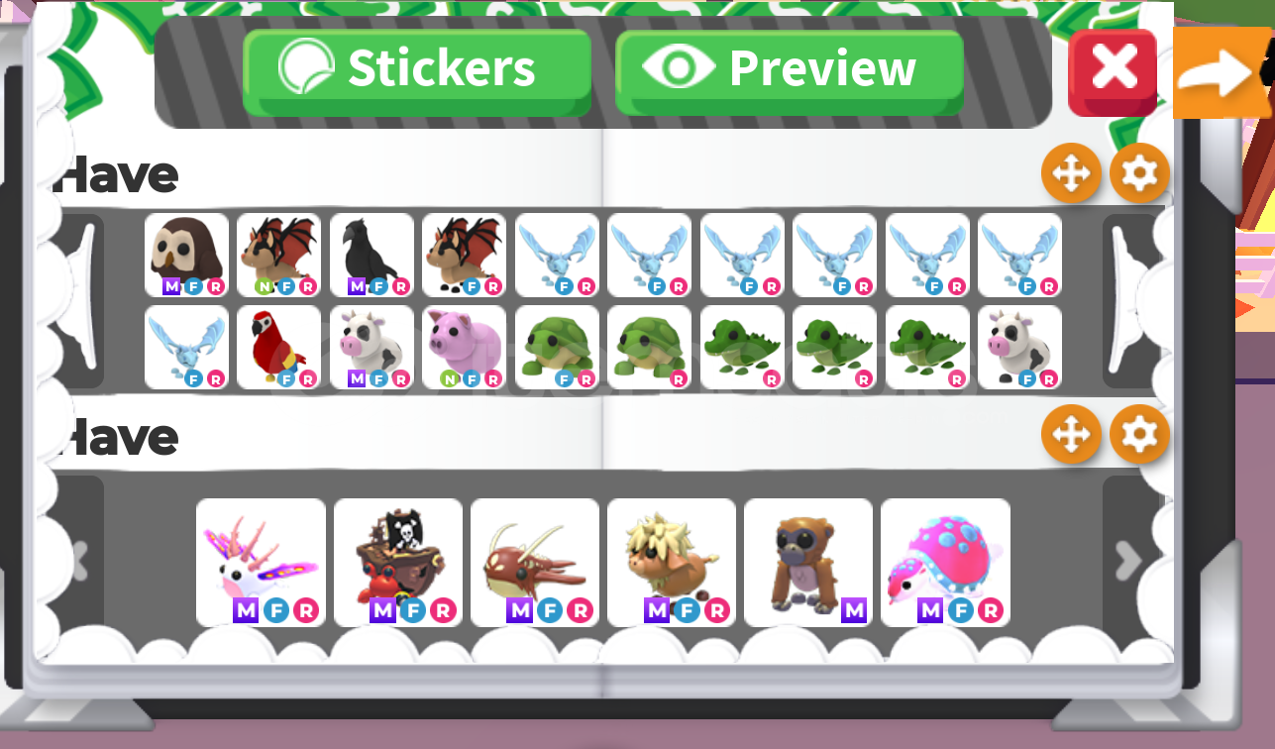1275x749 pixels.
Task: Open the settings gear on the first Have section
Action: (1139, 173)
